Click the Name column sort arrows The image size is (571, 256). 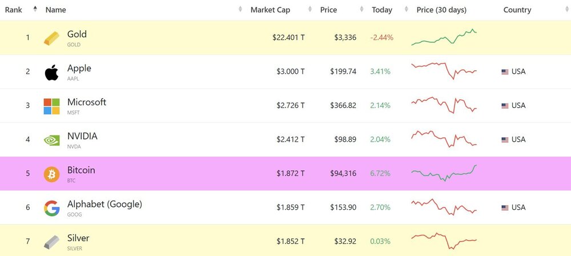tap(240, 10)
